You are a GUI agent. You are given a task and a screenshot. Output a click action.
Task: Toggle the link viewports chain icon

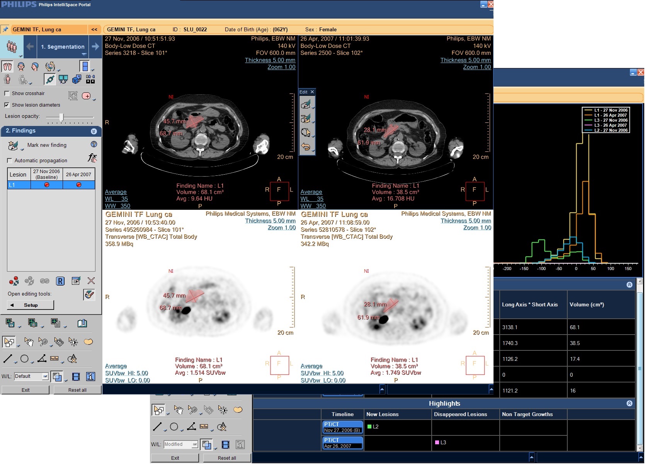(x=50, y=79)
